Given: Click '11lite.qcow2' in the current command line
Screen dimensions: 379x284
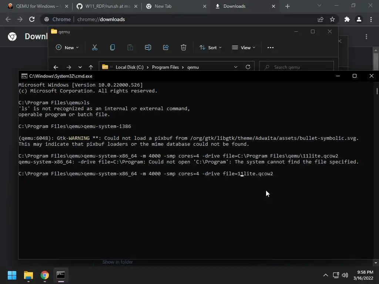Looking at the screenshot, I should pos(255,174).
